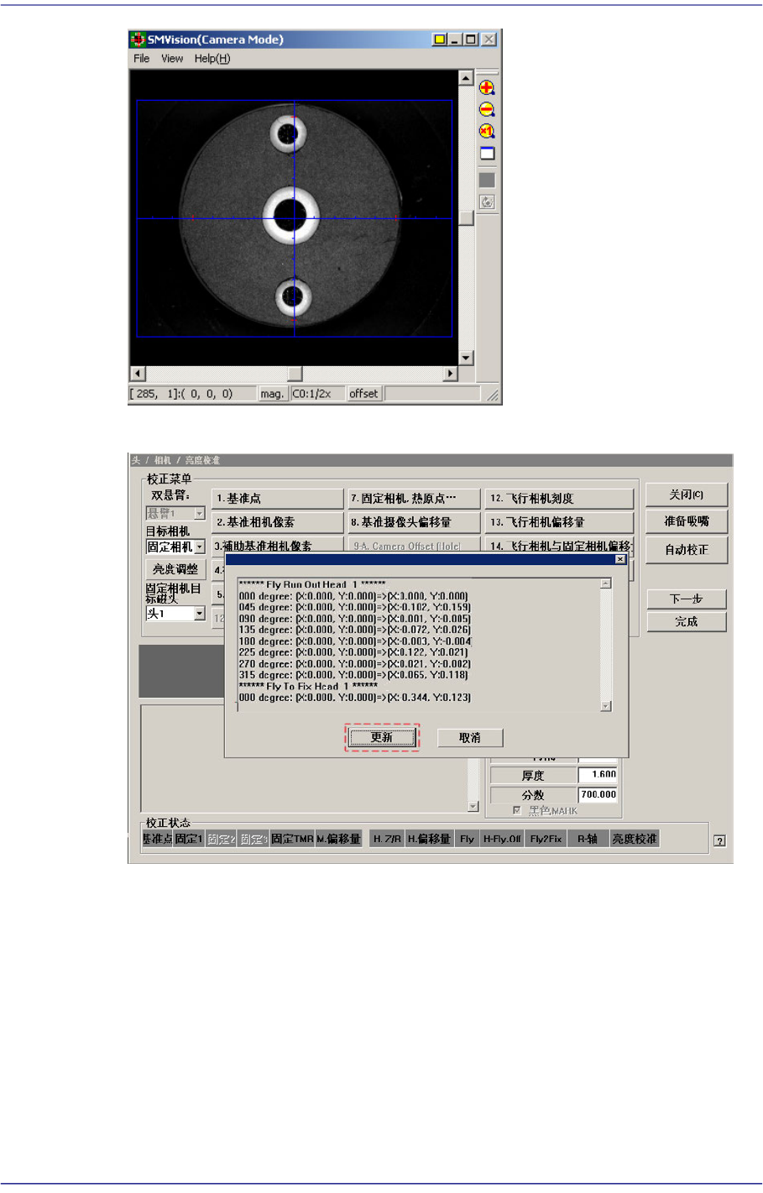Click the horizontal scrollbar thumb in SMVision
Viewport: 763px width, 1193px height.
295,374
